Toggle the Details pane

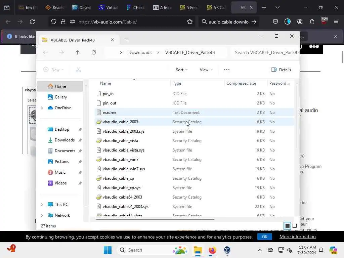pos(281,70)
